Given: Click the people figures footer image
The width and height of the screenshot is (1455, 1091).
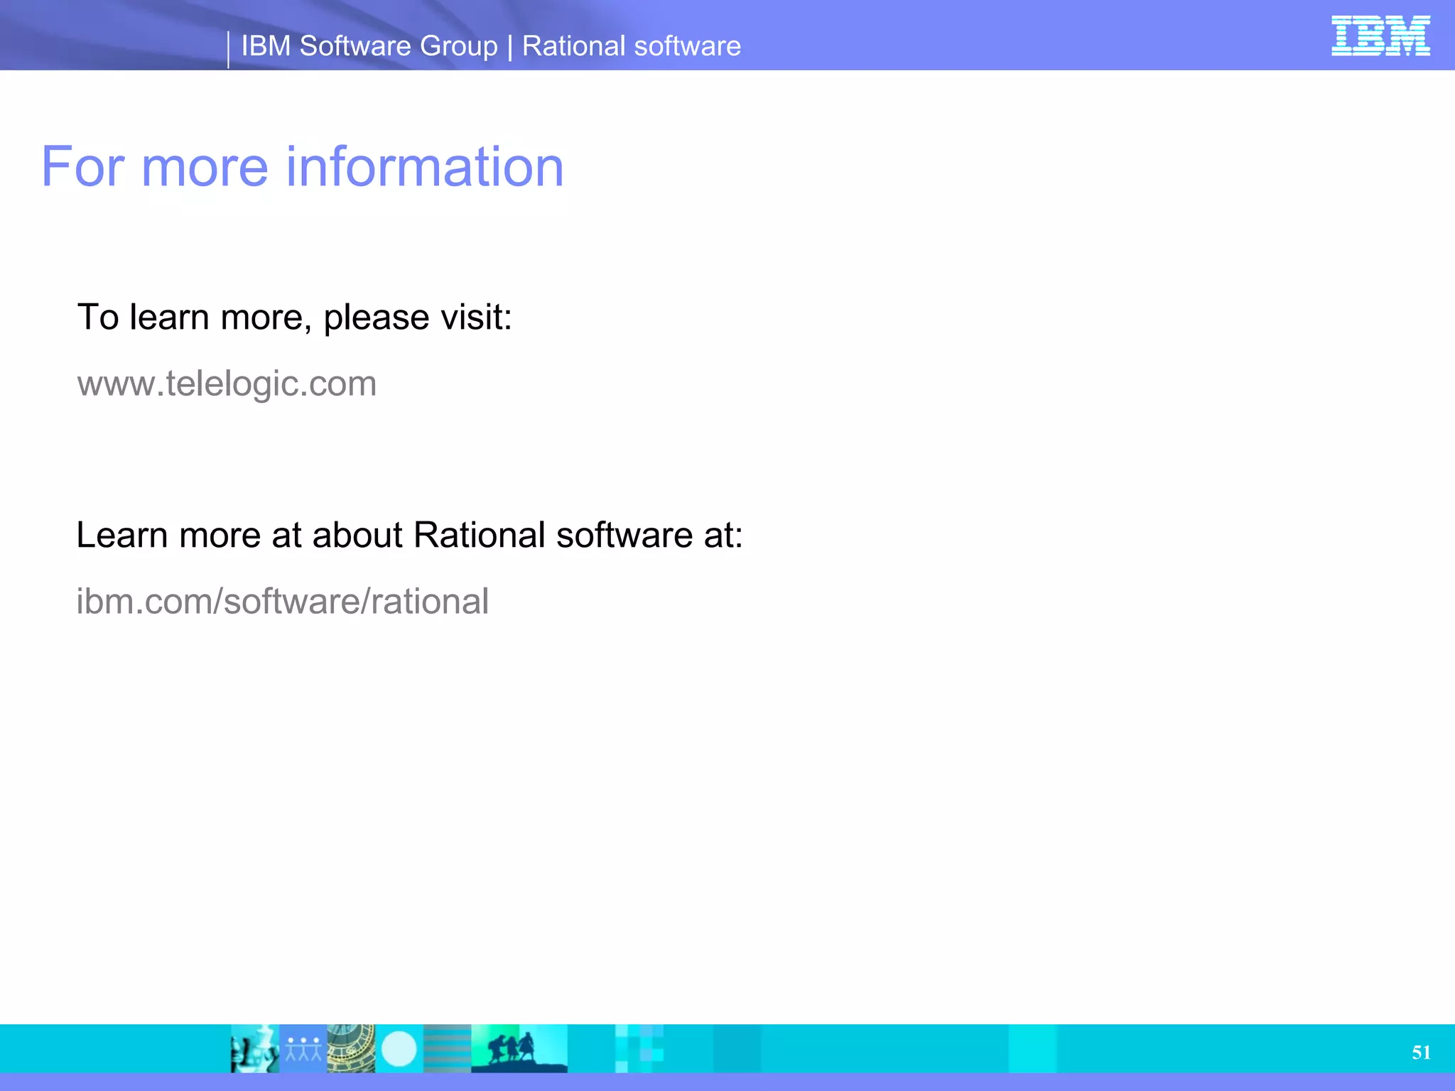Looking at the screenshot, I should pyautogui.click(x=303, y=1048).
